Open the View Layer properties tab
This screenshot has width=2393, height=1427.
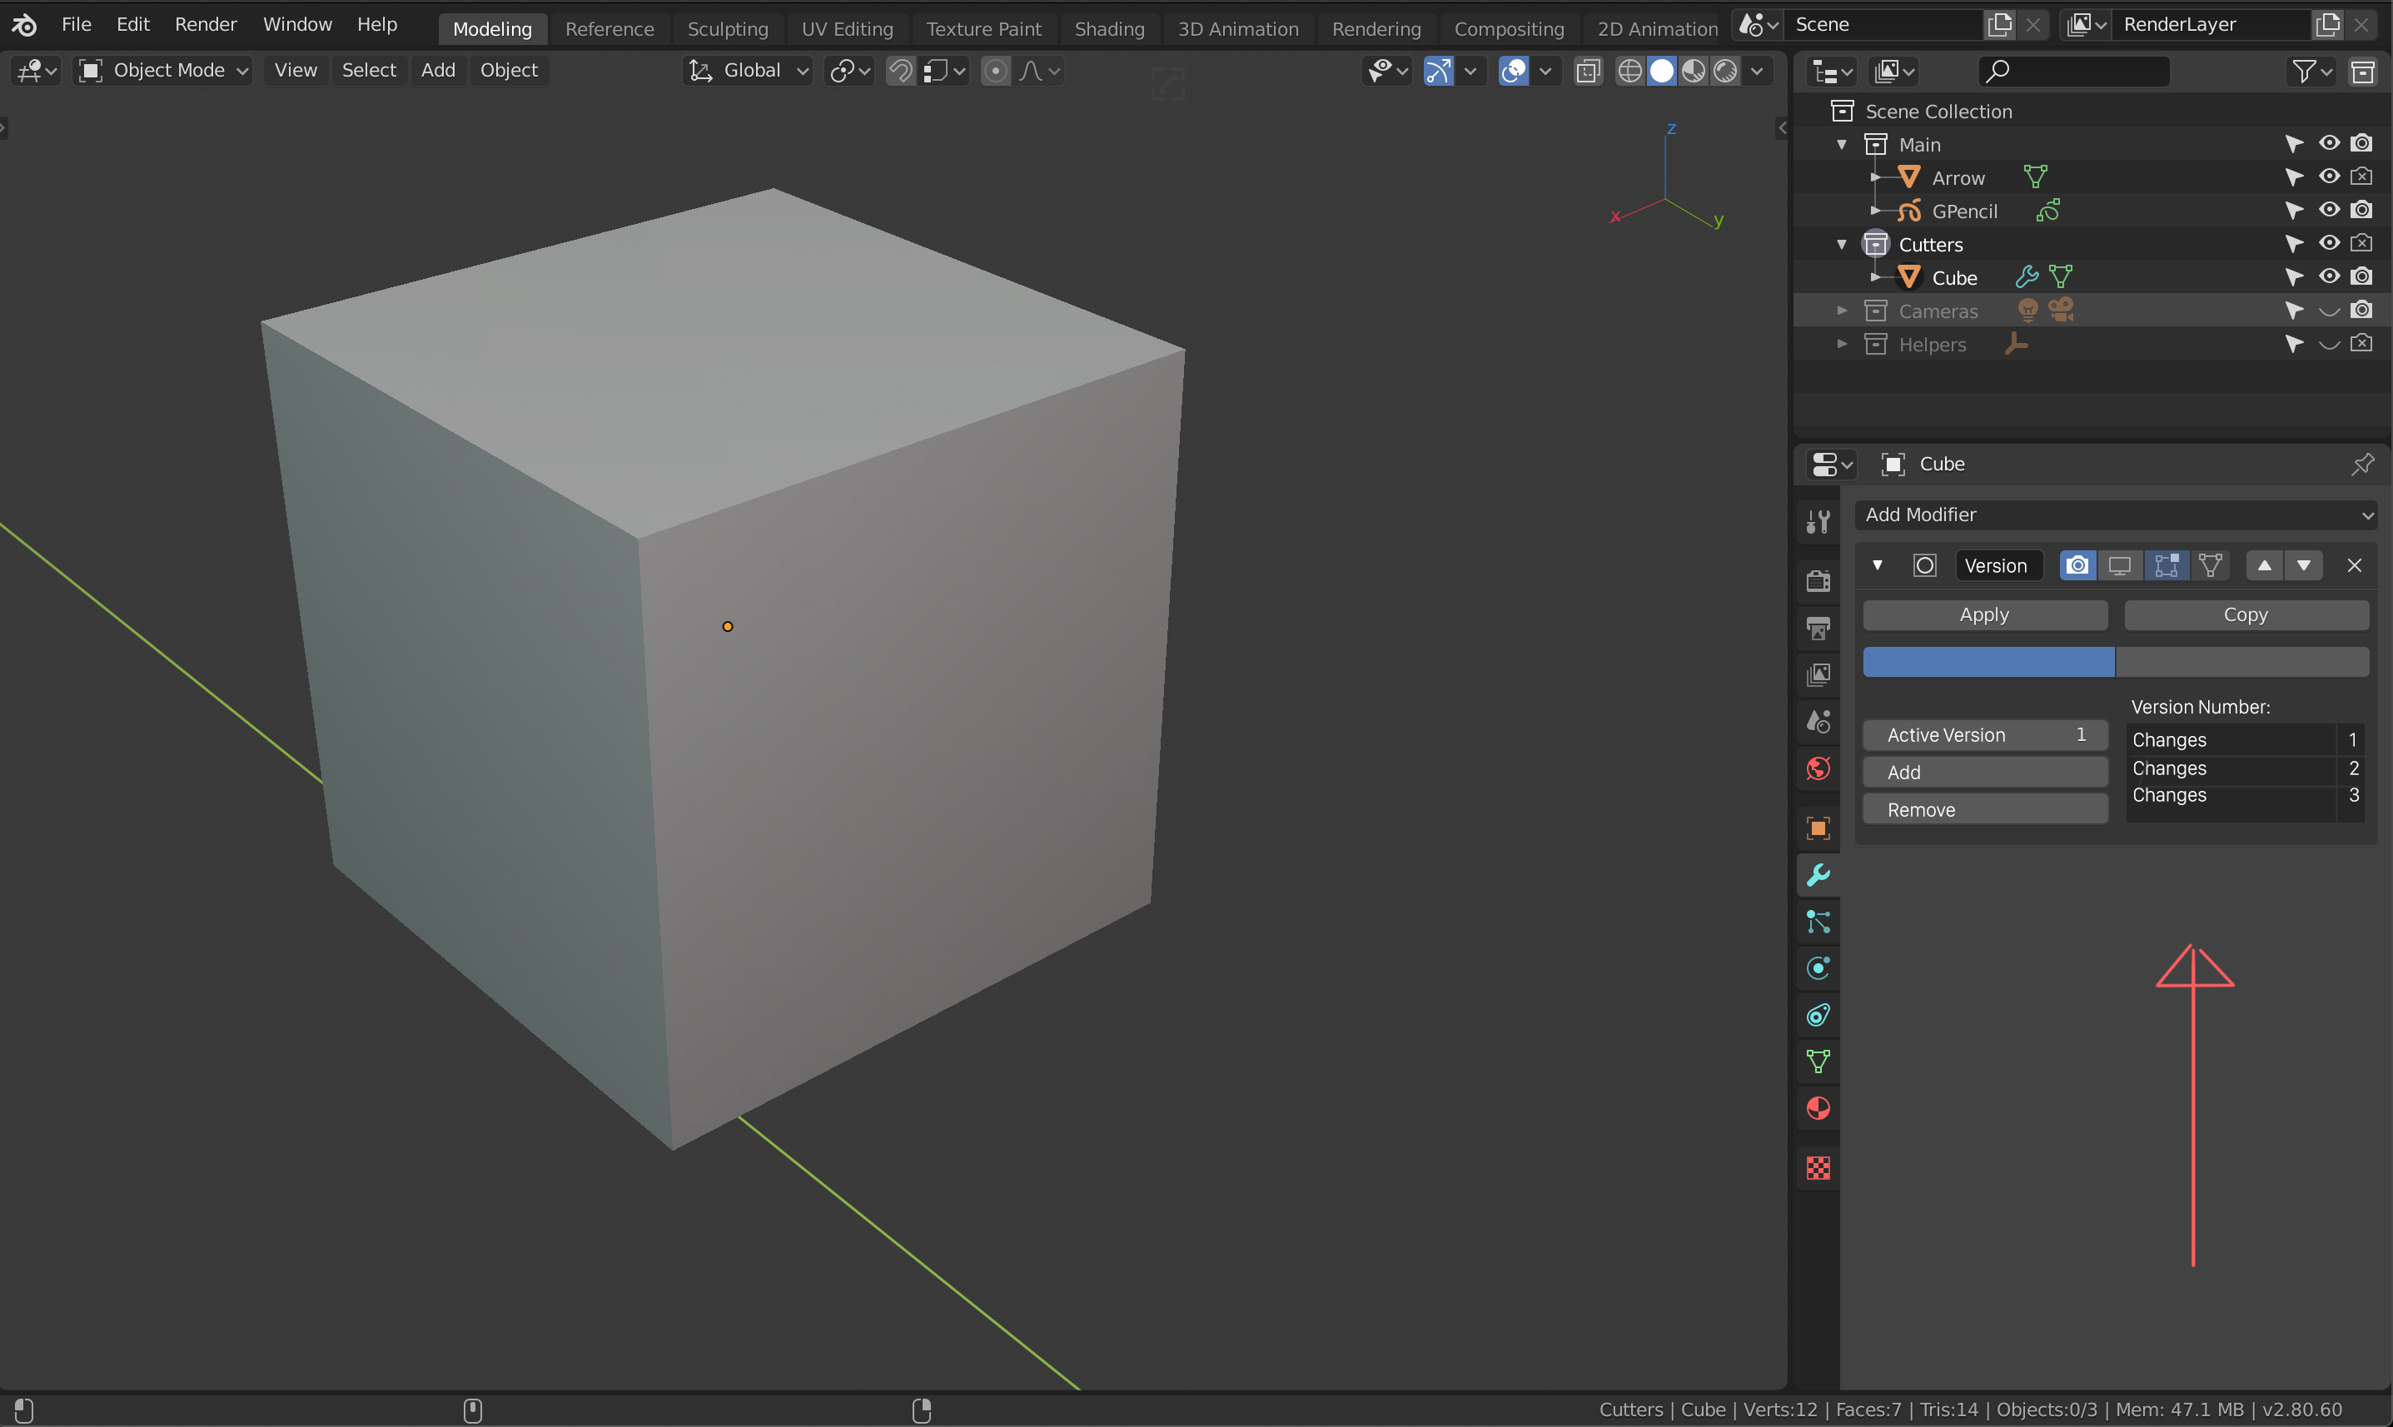1817,675
